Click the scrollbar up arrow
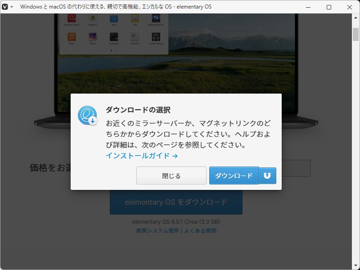 coord(355,18)
